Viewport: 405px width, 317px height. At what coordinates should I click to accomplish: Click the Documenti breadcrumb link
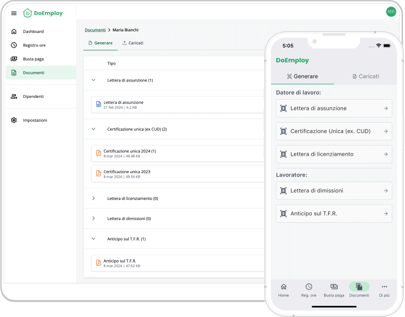pyautogui.click(x=95, y=30)
